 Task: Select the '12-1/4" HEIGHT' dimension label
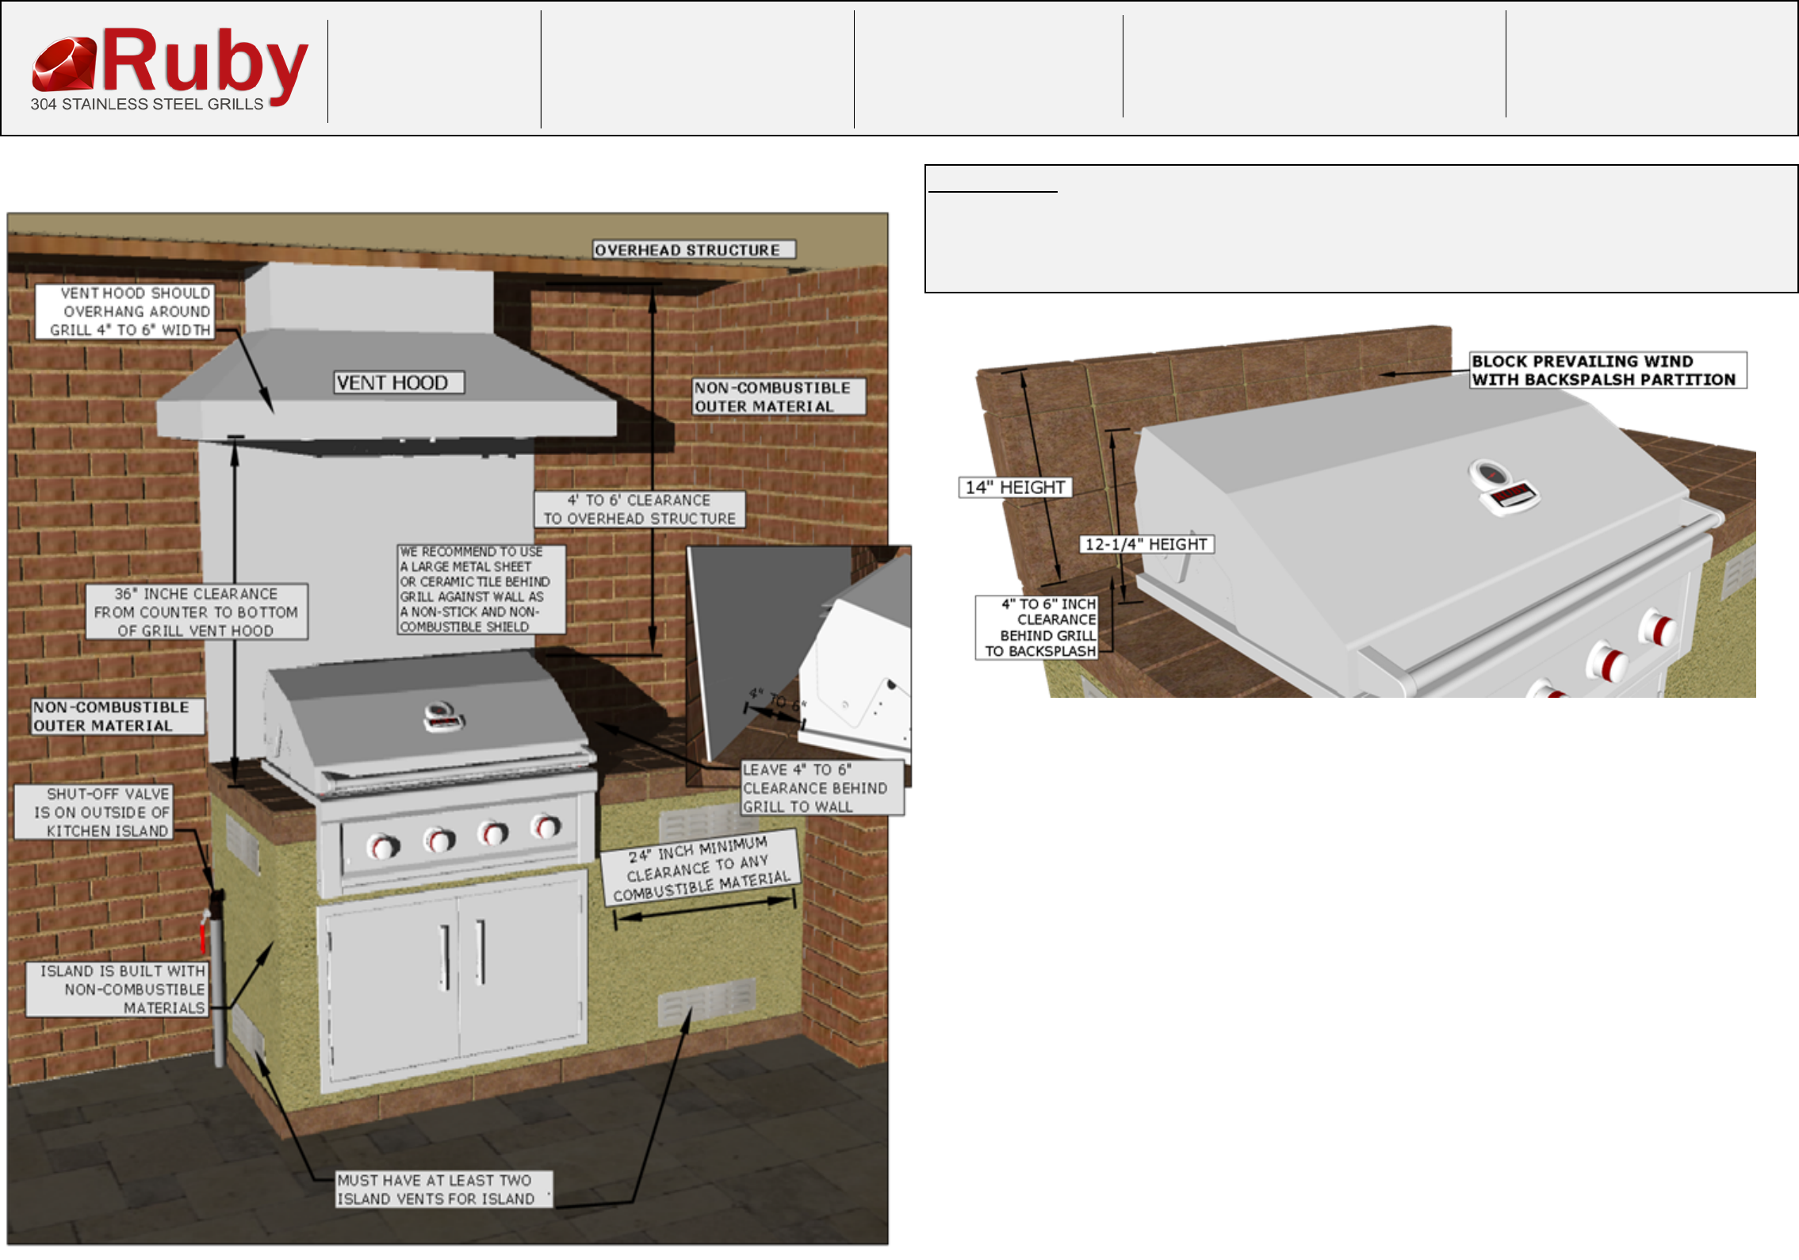(x=1146, y=544)
